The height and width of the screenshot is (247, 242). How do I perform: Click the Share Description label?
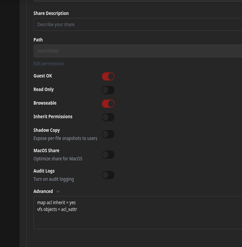[x=51, y=13]
